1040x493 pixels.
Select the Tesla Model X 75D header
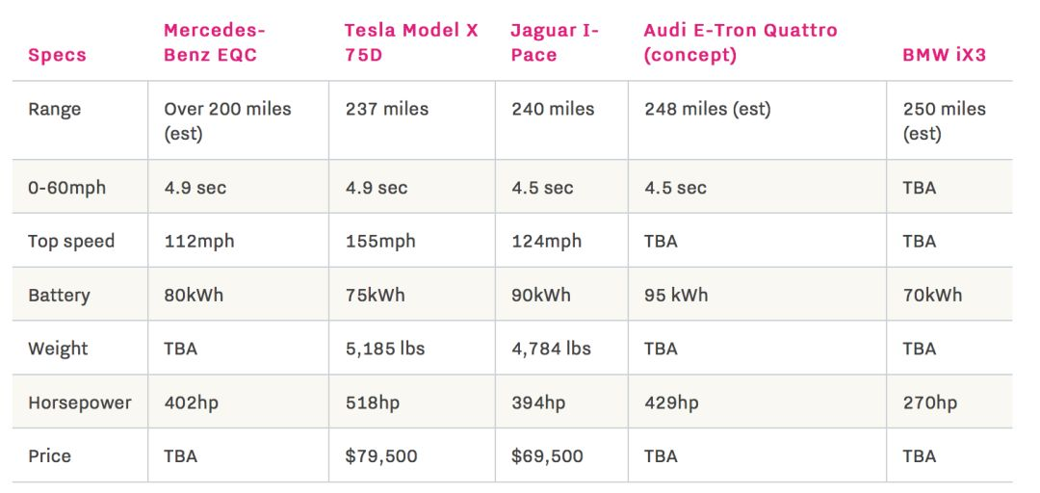point(411,42)
